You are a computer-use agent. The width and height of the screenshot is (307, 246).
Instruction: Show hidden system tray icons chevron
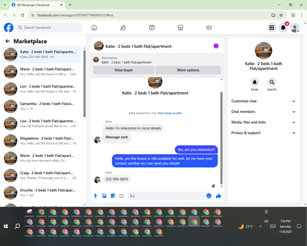(x=260, y=226)
